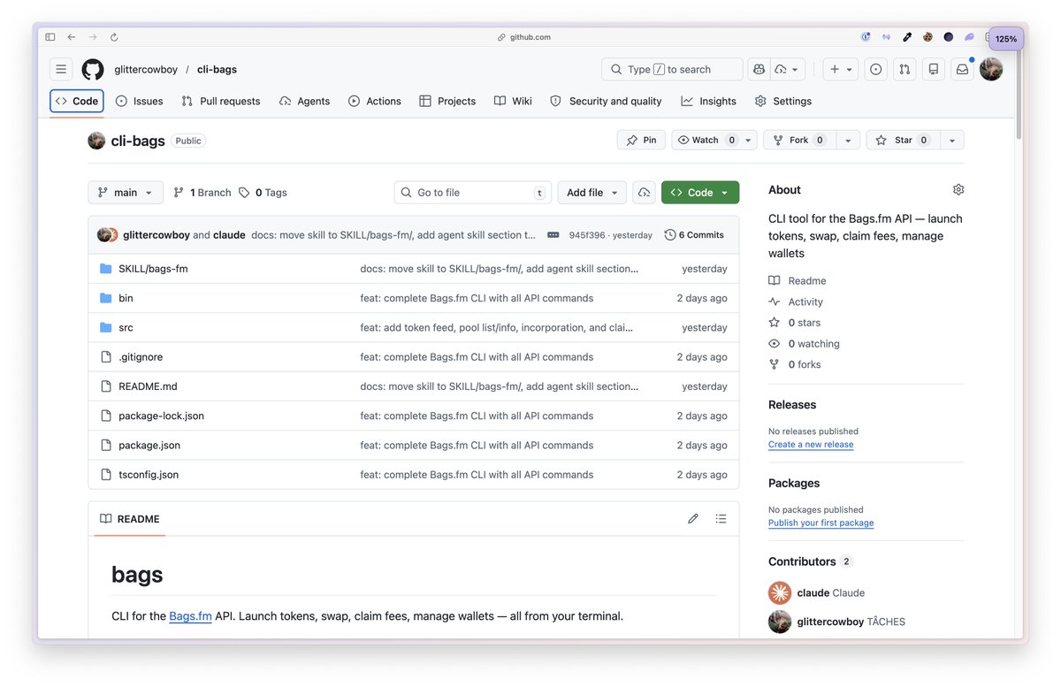Pin the repository with Pin button
The height and width of the screenshot is (687, 1061).
click(x=641, y=140)
